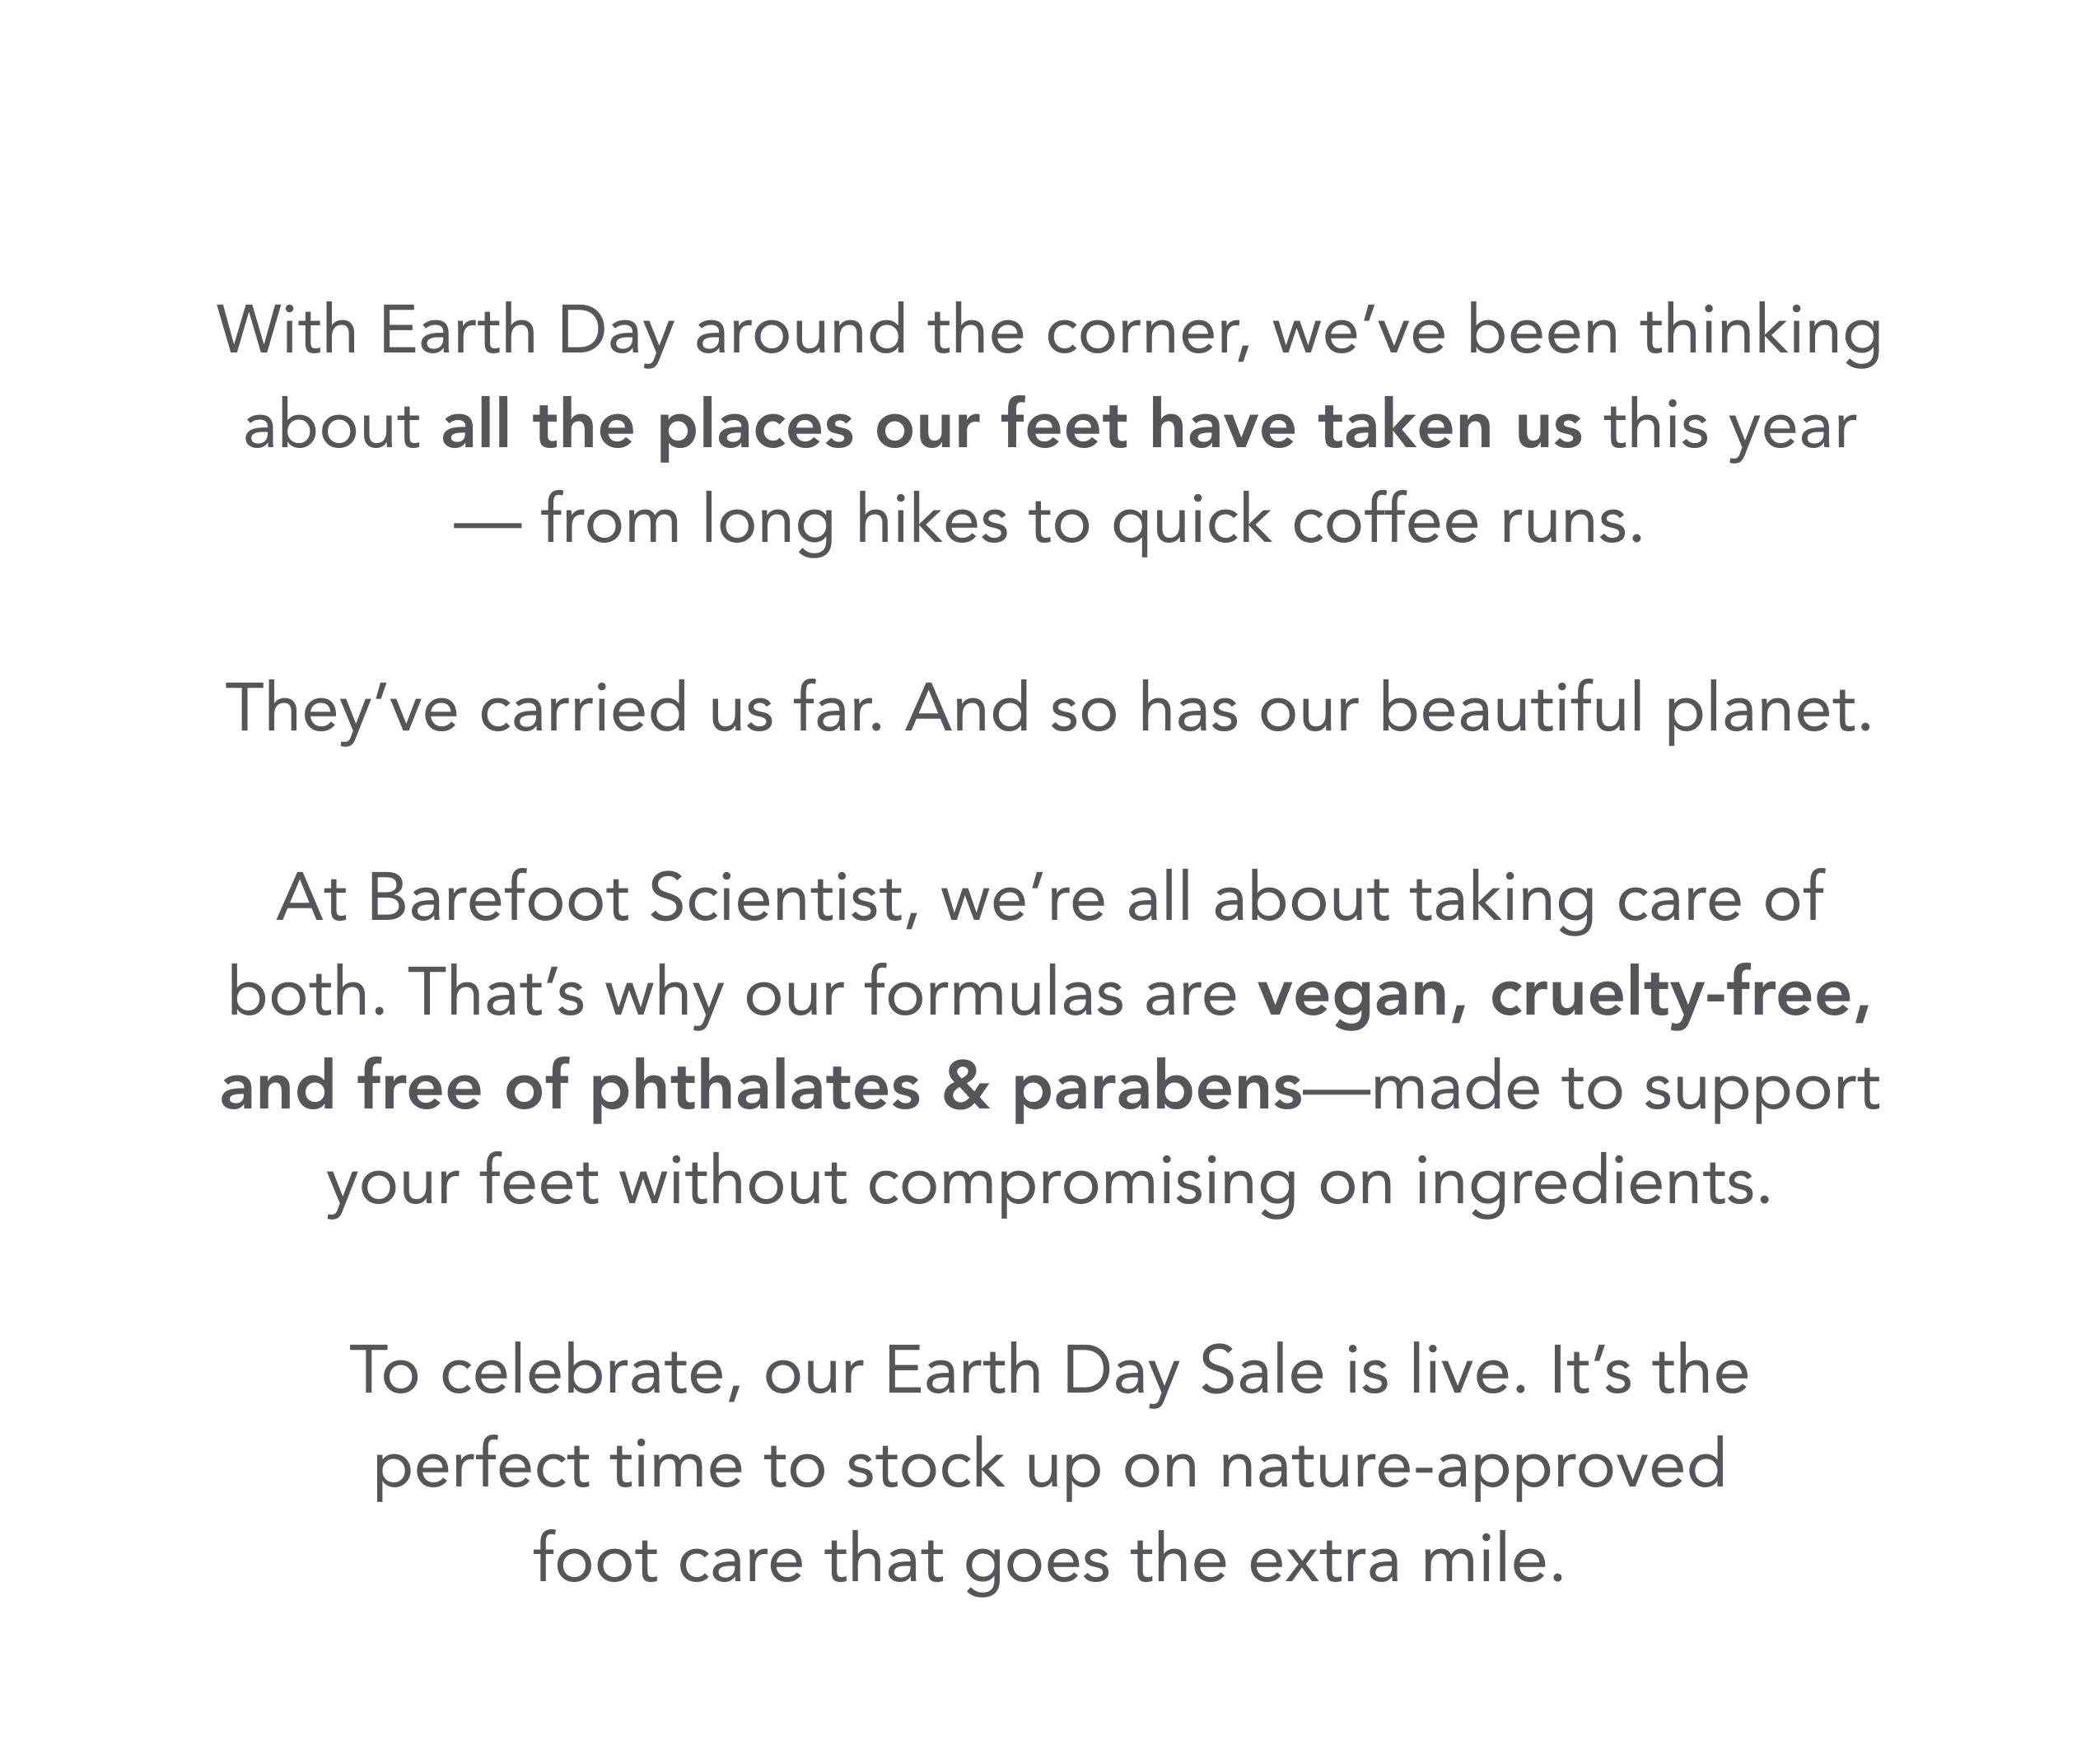Click the word "nature-approved"
Screen dimensions: 2100x1750
pyautogui.click(x=1472, y=1466)
